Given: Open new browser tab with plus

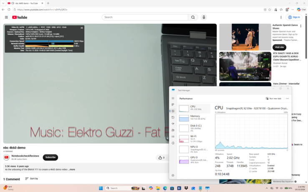Looking at the screenshot, I should tap(48, 3).
